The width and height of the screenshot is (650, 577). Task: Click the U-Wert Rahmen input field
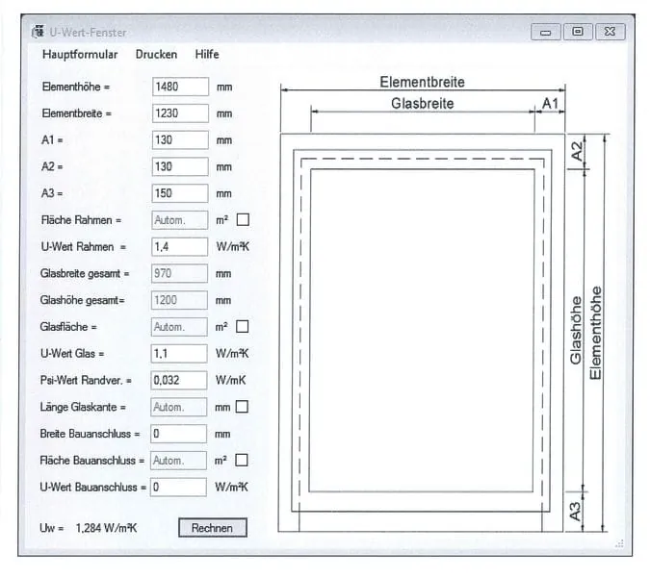(x=179, y=247)
